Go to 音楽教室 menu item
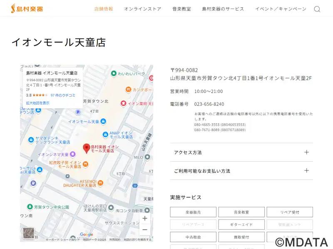The height and width of the screenshot is (249, 333). coord(181,9)
